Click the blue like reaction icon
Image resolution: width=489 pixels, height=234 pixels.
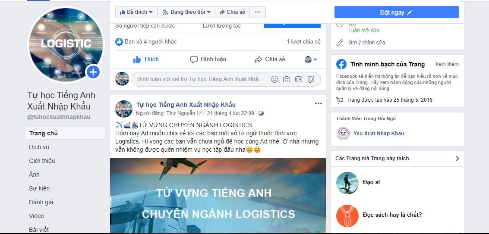click(119, 41)
